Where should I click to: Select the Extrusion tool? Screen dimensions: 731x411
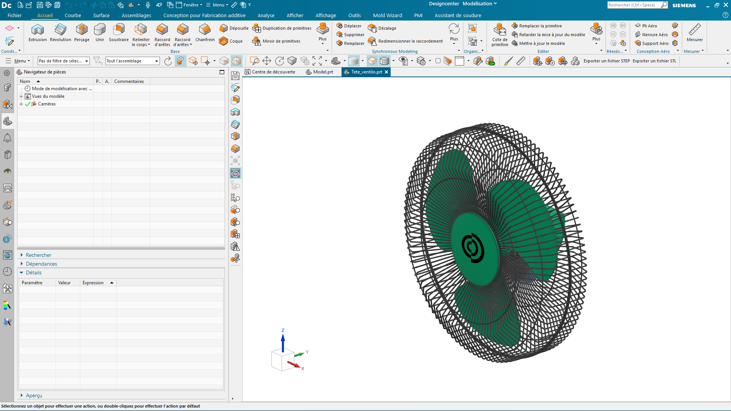tap(38, 32)
